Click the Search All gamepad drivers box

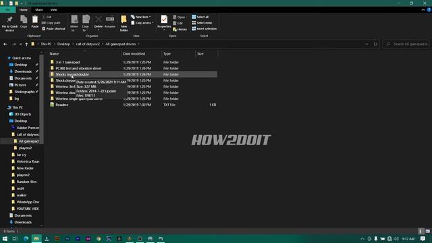406,44
